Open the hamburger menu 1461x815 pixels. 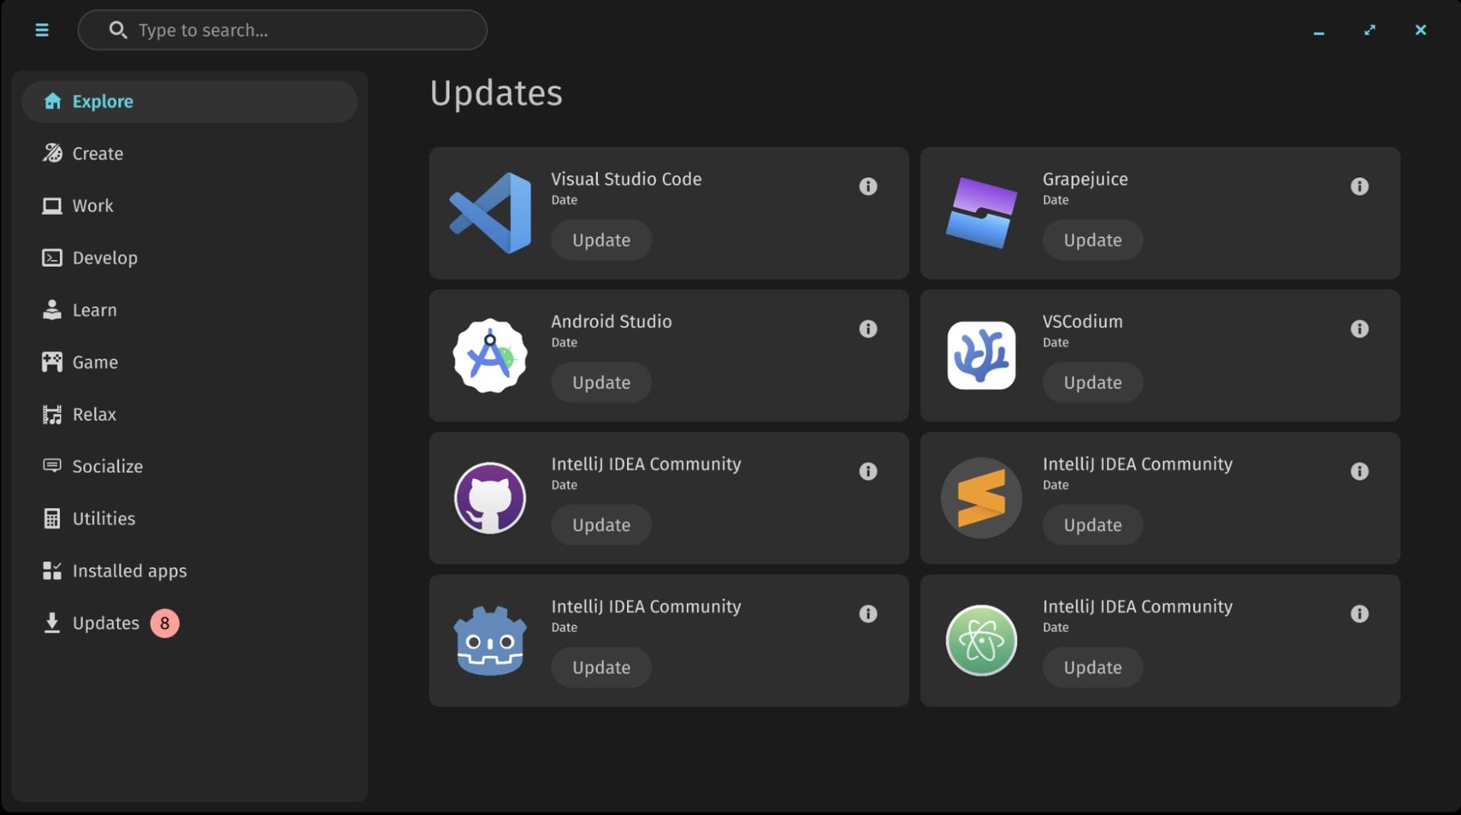43,30
